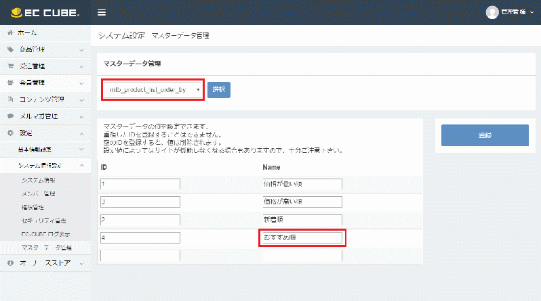Click the cart icon for 受注管理
Screen dimensions: 541x301
click(x=10, y=66)
